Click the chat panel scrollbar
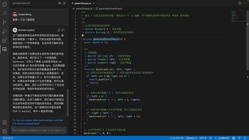Image resolution: width=249 pixels, height=140 pixels. click(x=68, y=102)
